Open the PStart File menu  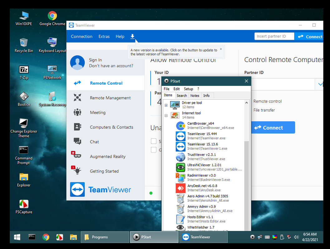click(x=167, y=89)
